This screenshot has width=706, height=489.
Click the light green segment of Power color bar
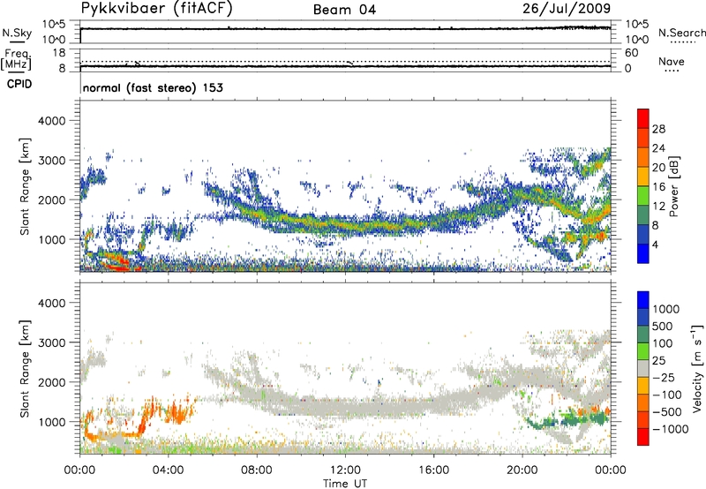click(643, 195)
